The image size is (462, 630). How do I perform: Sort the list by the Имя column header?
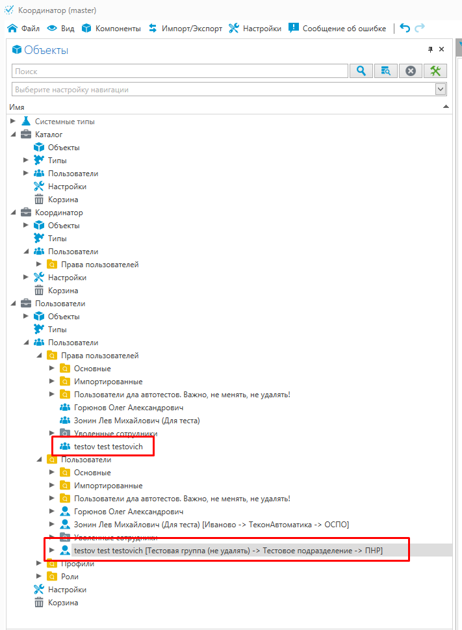pos(18,107)
